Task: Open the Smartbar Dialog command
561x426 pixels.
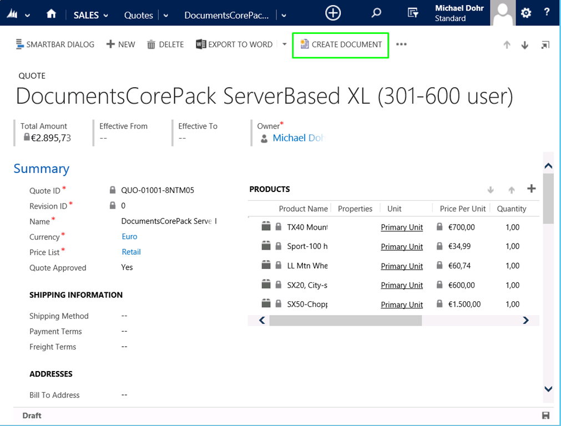Action: click(55, 44)
